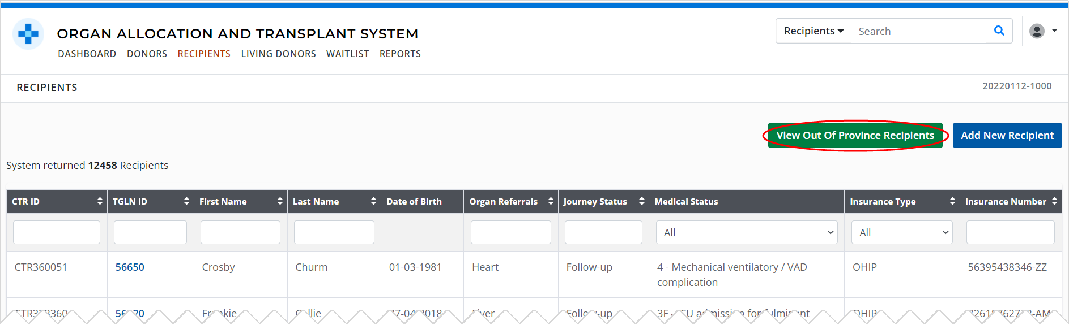Open the Waitlist menu item
This screenshot has height=325, width=1069.
[347, 54]
